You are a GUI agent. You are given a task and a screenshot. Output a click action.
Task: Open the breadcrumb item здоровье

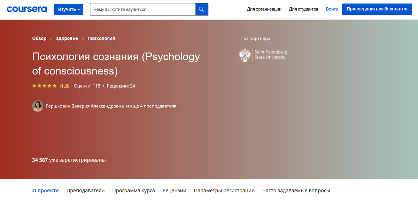coord(67,38)
